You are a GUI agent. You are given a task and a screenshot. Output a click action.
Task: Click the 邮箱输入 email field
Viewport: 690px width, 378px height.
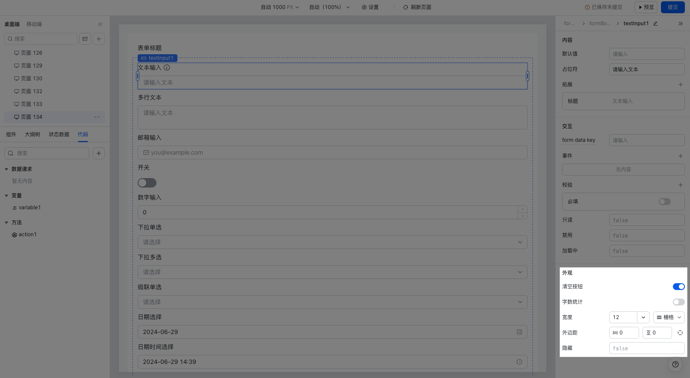tap(332, 152)
